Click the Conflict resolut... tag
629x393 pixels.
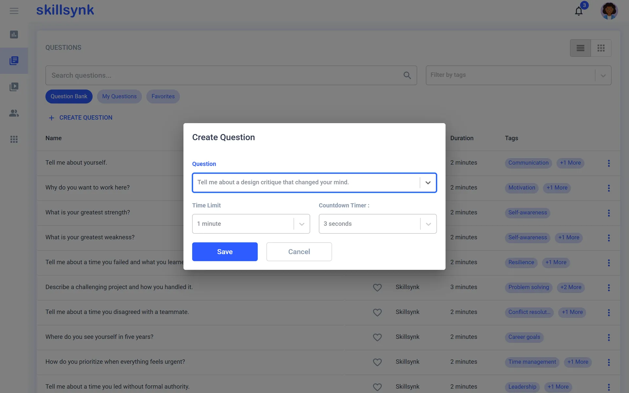click(x=529, y=312)
